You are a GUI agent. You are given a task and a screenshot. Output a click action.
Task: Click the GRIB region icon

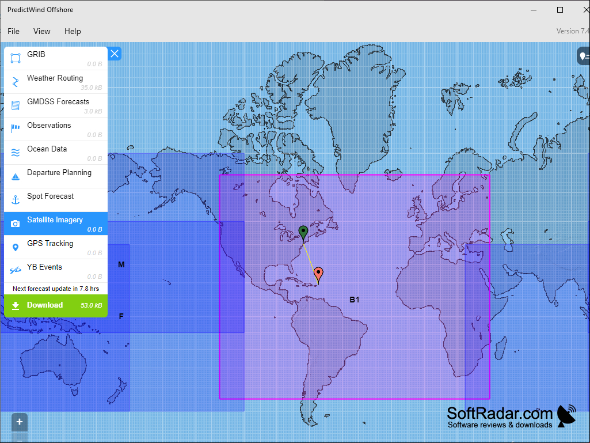(x=16, y=58)
